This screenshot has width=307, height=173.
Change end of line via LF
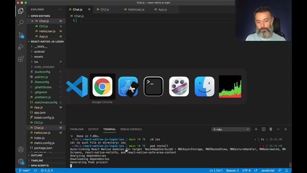click(x=256, y=171)
